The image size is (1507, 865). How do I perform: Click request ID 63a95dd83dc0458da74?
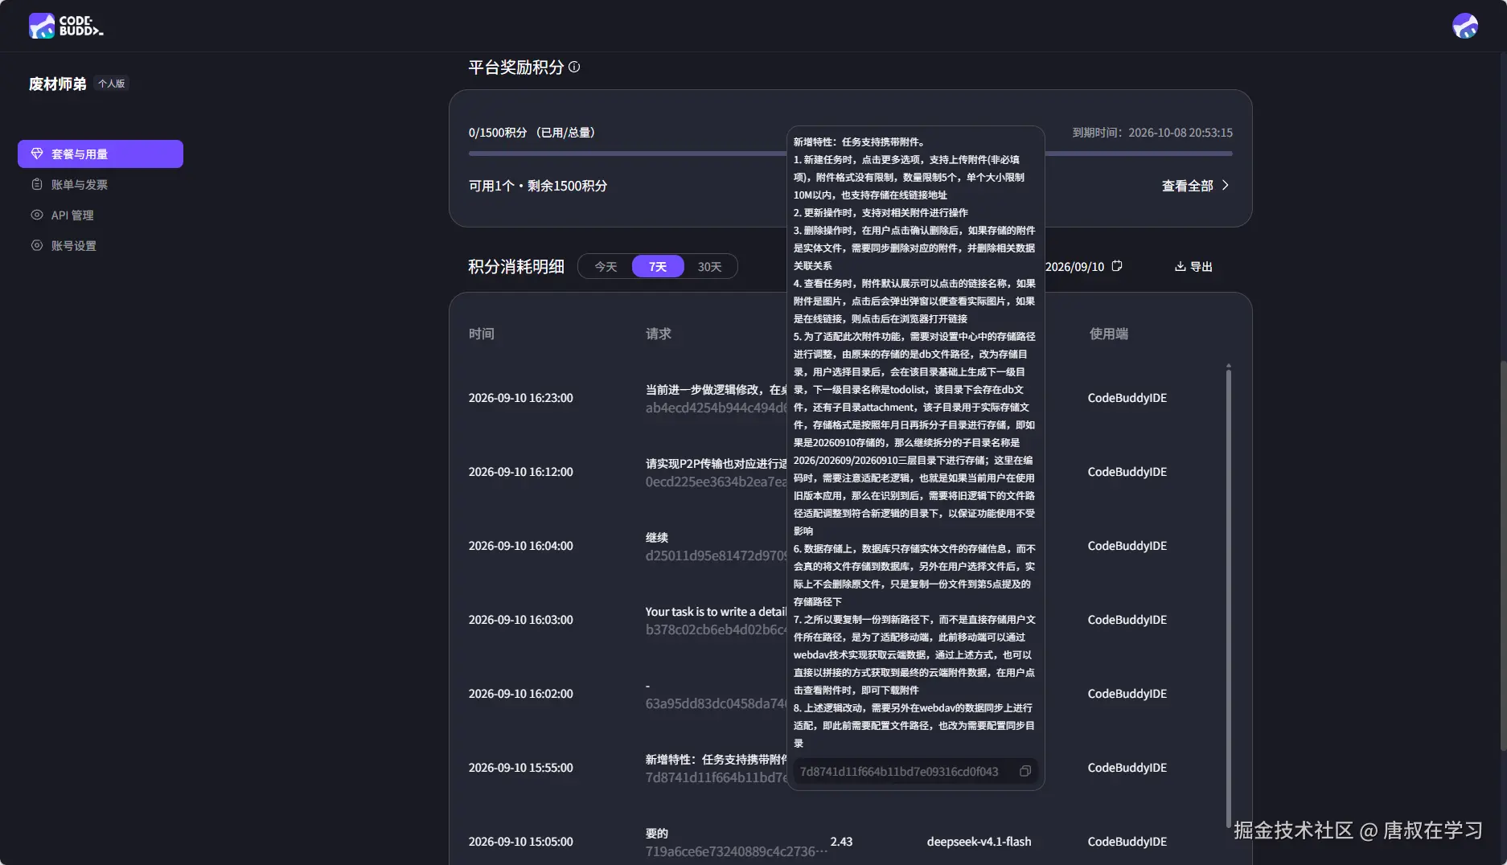point(716,703)
